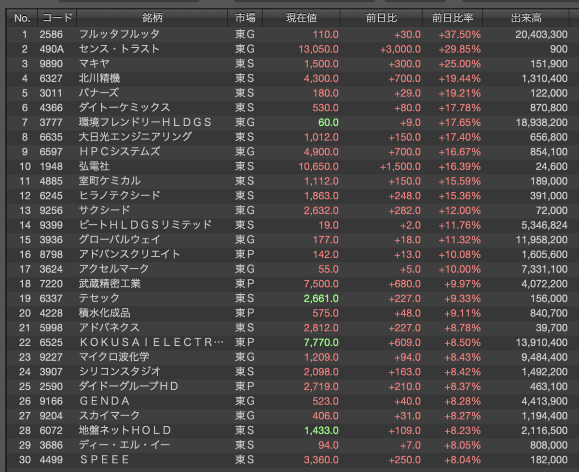This screenshot has width=579, height=472.
Task: Sort by the コード column header
Action: 57,18
